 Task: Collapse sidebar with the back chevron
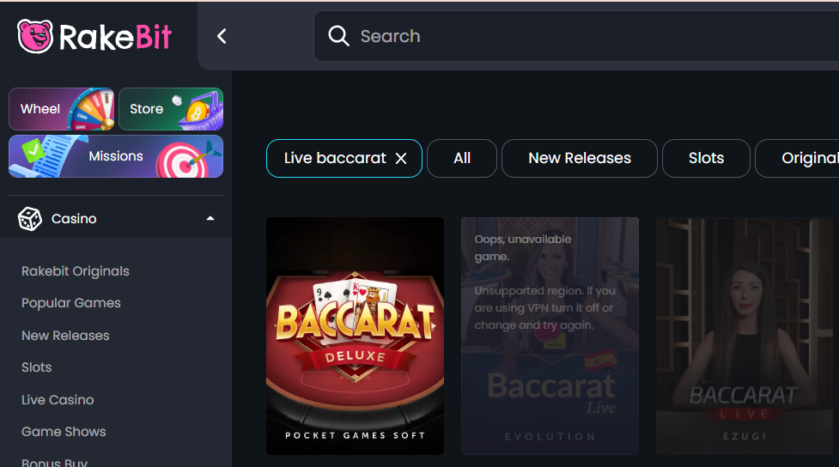(x=222, y=36)
